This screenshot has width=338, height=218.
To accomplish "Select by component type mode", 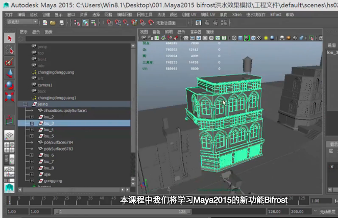I will tap(93, 22).
